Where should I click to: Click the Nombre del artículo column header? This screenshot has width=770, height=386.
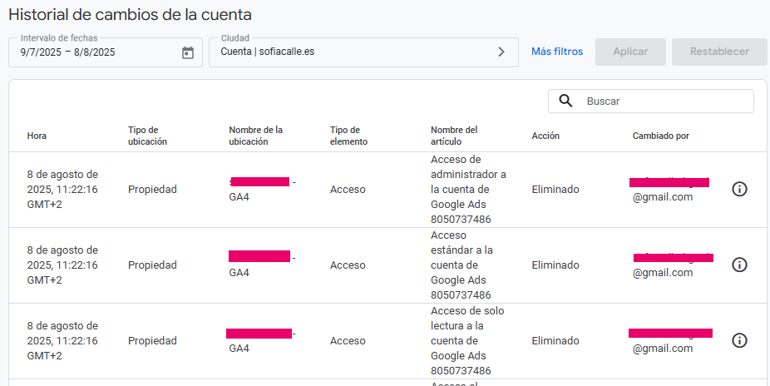pos(454,136)
